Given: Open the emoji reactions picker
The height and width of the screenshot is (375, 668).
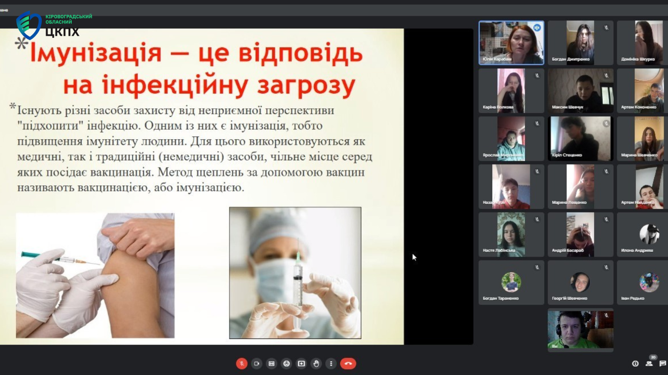Looking at the screenshot, I should (x=286, y=364).
